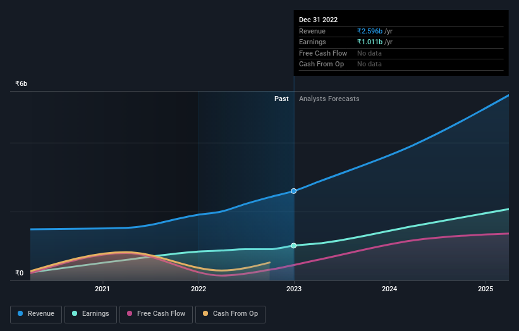Viewport: 519px width, 331px height.
Task: Click the 'Cash From Op' tooltip row label
Action: 321,64
